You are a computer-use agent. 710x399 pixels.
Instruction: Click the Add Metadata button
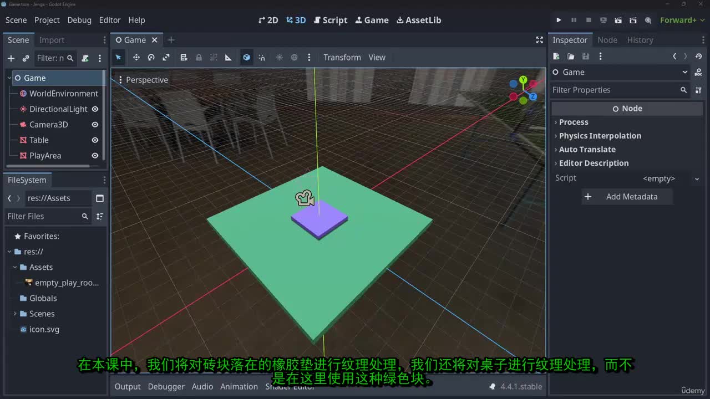[627, 197]
